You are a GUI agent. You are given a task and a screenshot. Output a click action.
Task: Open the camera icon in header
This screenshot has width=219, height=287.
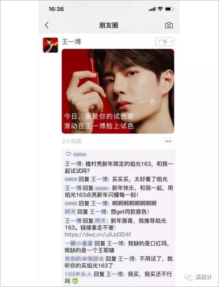tap(169, 25)
